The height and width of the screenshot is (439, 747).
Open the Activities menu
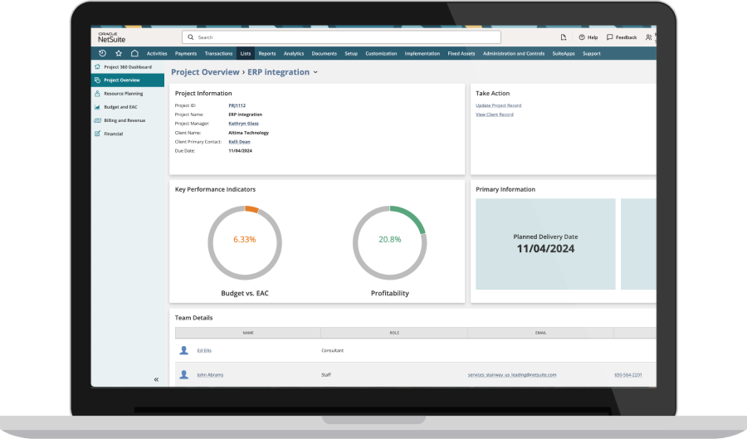157,54
